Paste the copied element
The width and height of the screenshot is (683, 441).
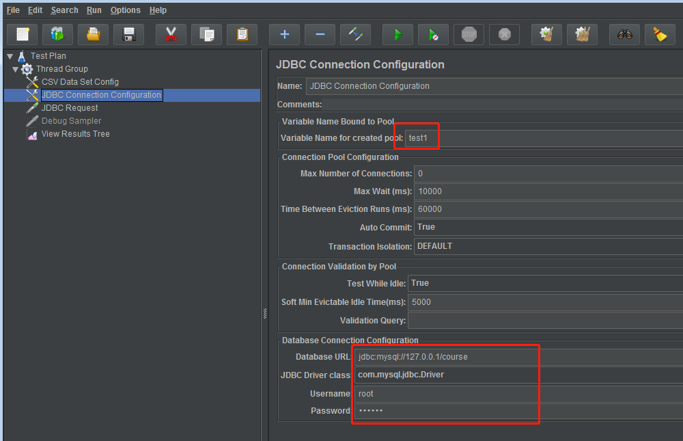pos(242,34)
